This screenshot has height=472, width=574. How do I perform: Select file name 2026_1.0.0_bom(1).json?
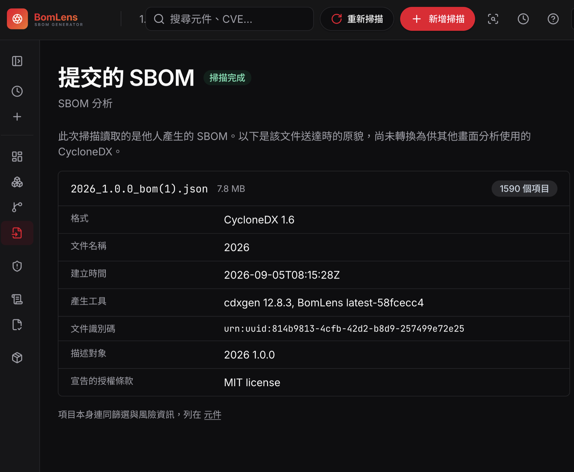tap(139, 189)
